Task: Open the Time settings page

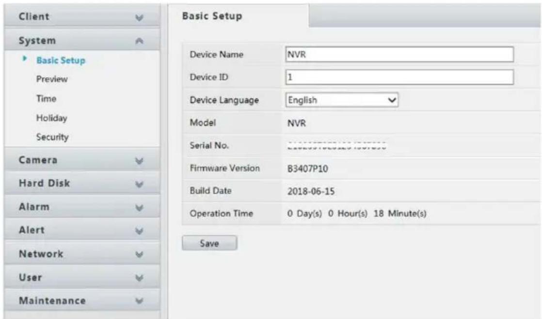Action: point(47,99)
